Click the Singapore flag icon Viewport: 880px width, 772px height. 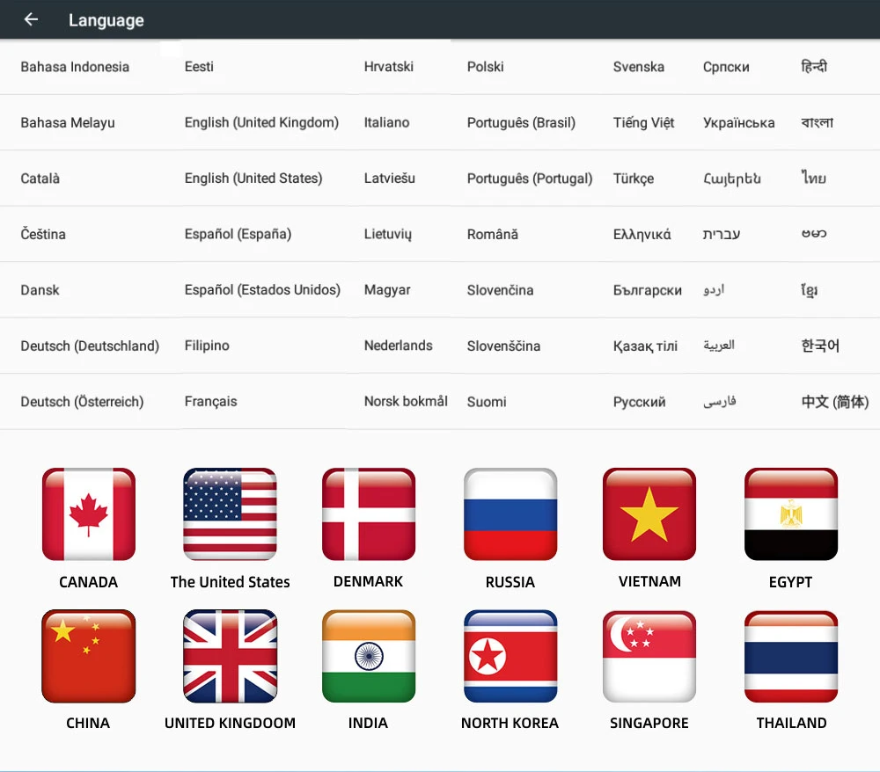649,656
